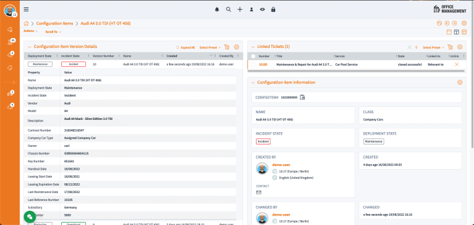Click the plus icon in top toolbar
This screenshot has height=225, width=474.
[239, 9]
